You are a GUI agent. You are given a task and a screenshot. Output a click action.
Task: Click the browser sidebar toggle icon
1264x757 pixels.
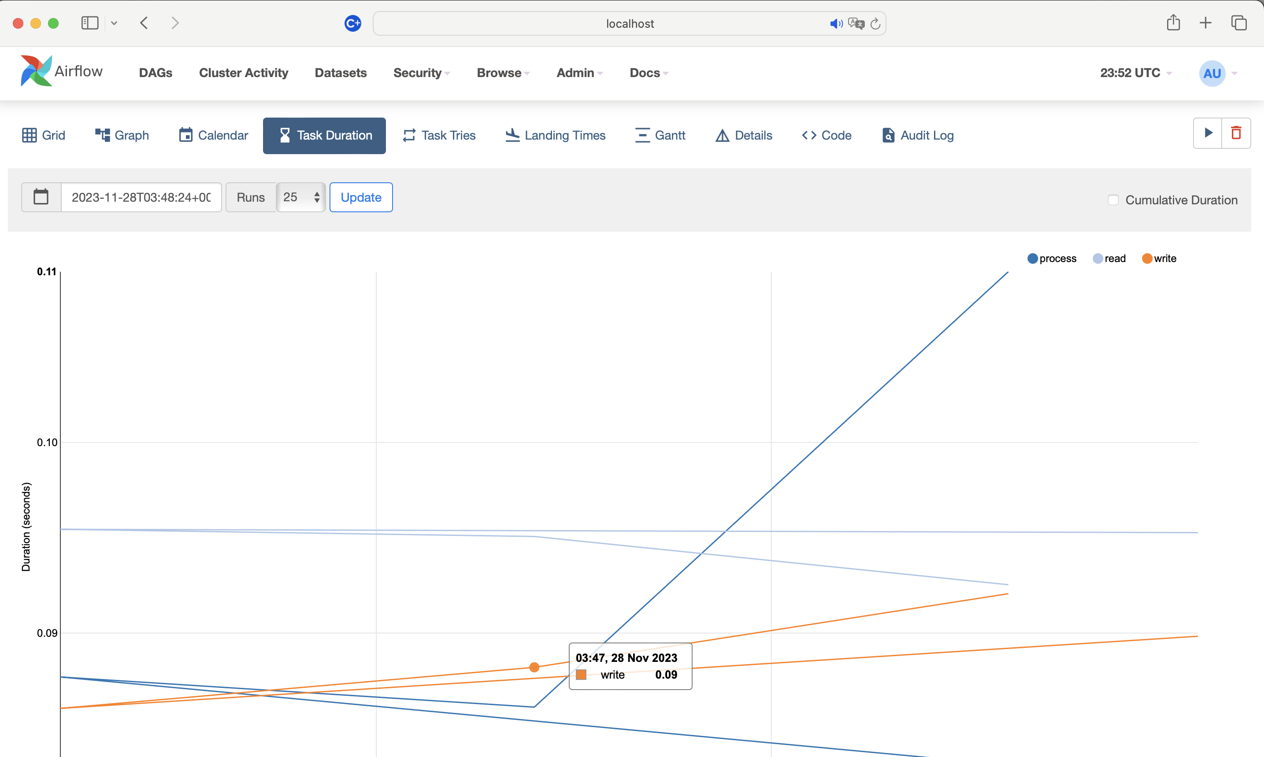[90, 23]
